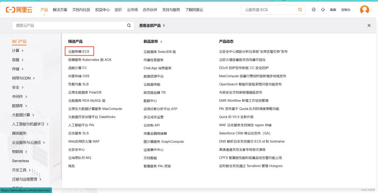Expand 企业服务与云通信 category

tap(29, 142)
